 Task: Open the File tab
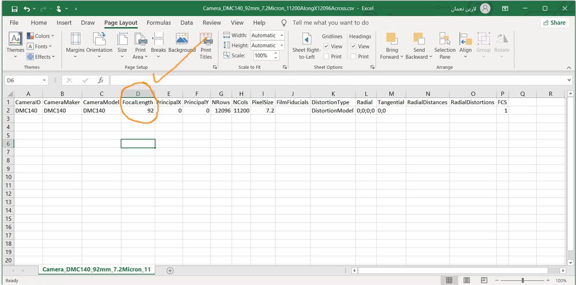(14, 22)
